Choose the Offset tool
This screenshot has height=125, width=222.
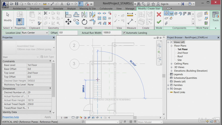click(76, 15)
